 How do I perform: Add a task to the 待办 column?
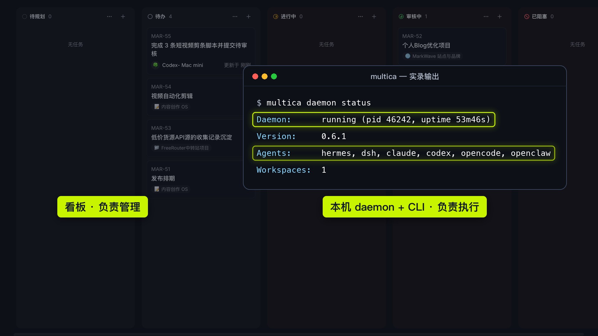click(249, 16)
